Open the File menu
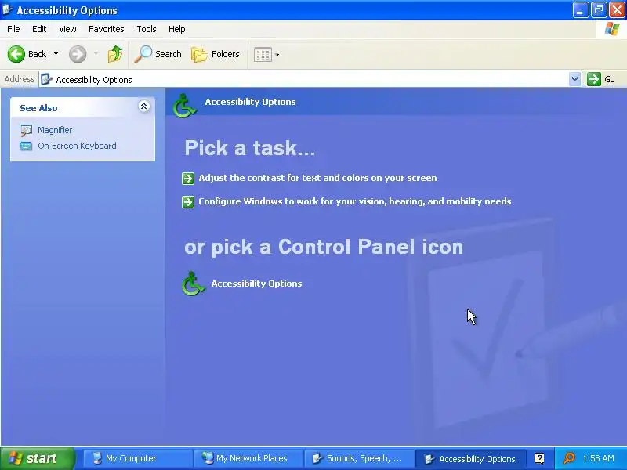This screenshot has width=627, height=470. point(13,29)
